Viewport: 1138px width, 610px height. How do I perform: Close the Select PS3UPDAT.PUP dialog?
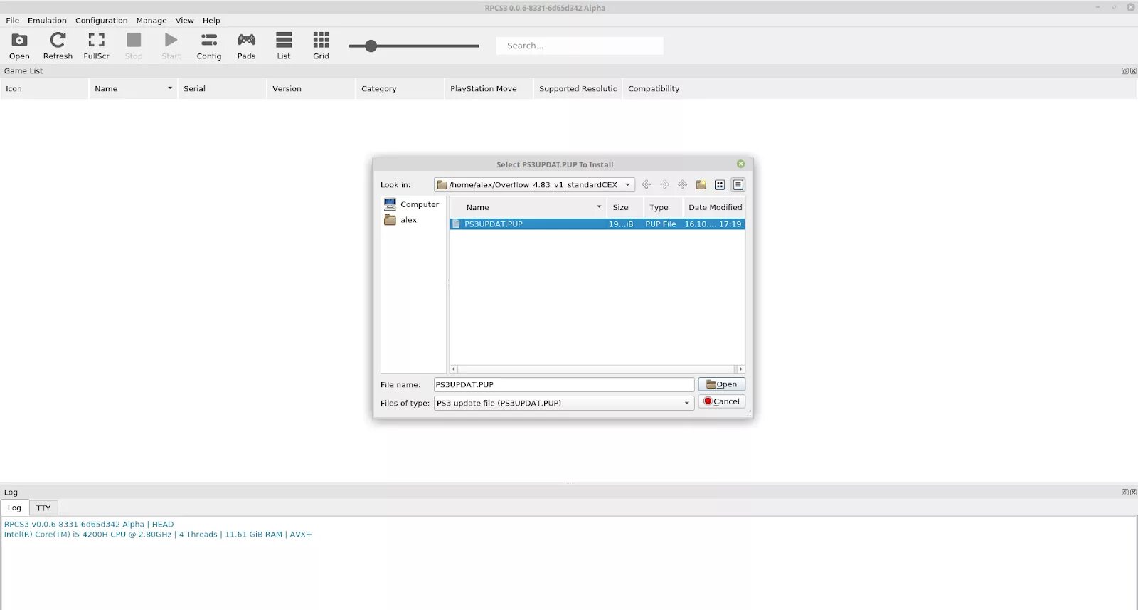point(740,164)
